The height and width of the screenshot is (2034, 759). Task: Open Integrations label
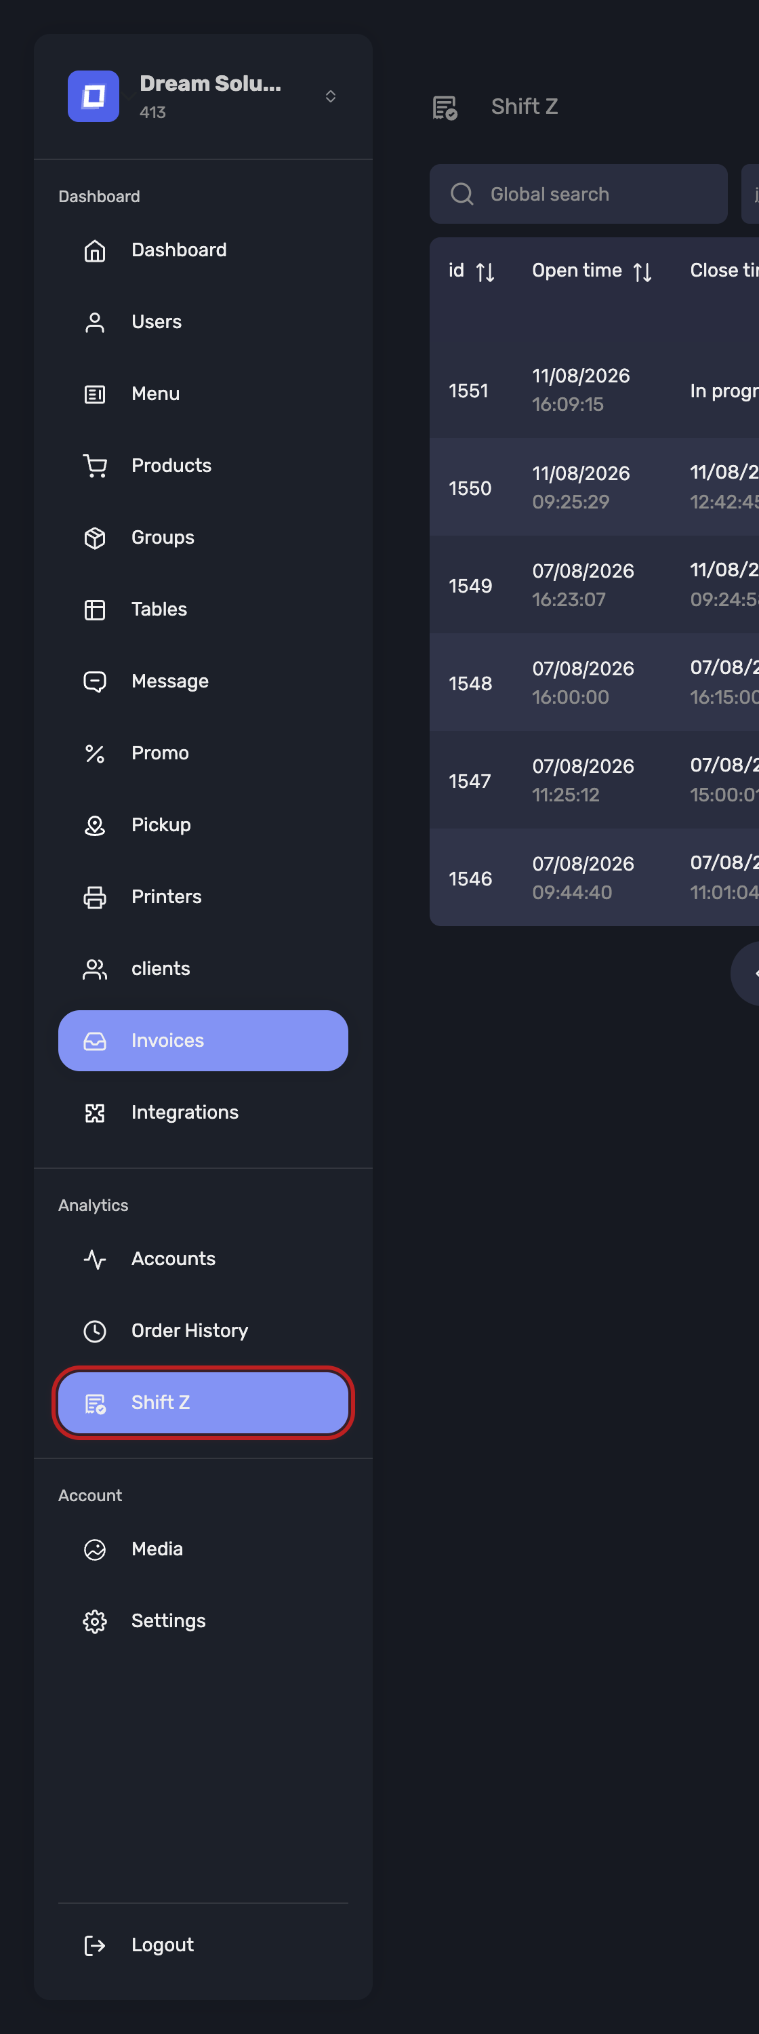[x=184, y=1113]
